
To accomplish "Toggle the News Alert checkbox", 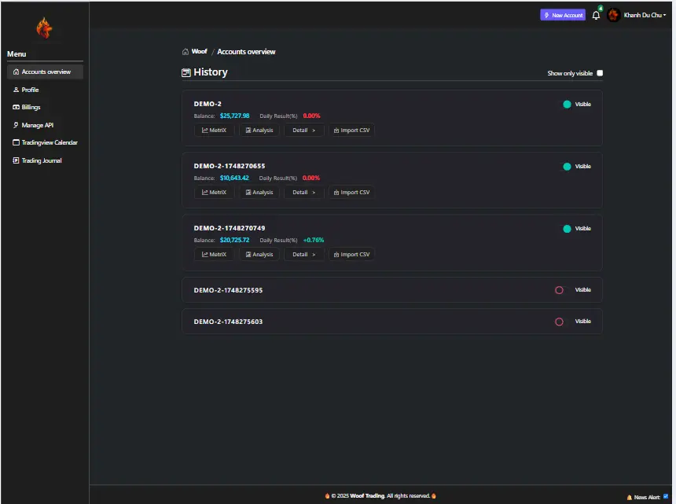I will coord(666,496).
